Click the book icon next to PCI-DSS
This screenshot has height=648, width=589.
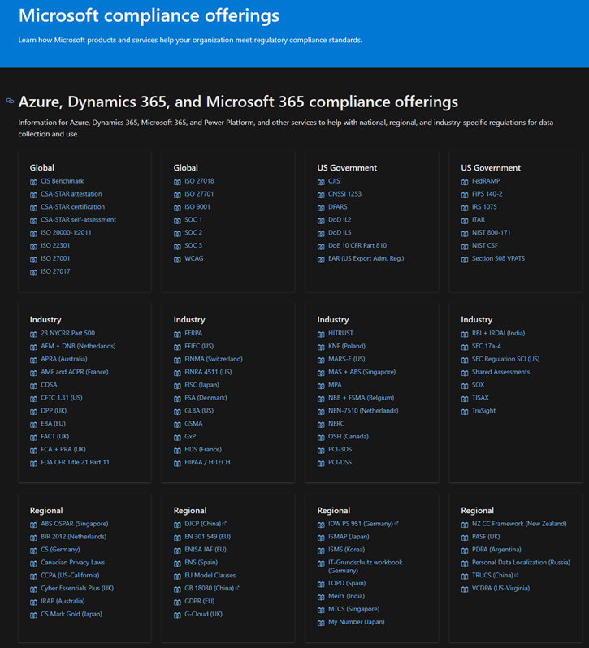tap(321, 463)
